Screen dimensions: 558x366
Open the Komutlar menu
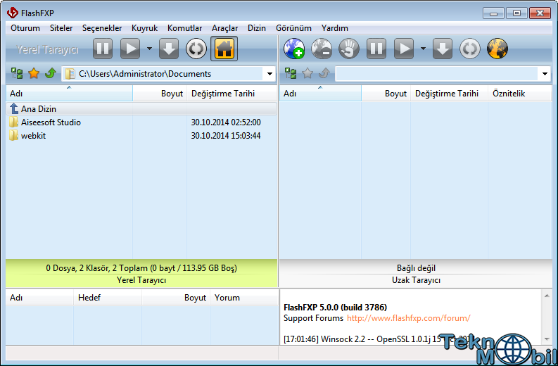184,28
